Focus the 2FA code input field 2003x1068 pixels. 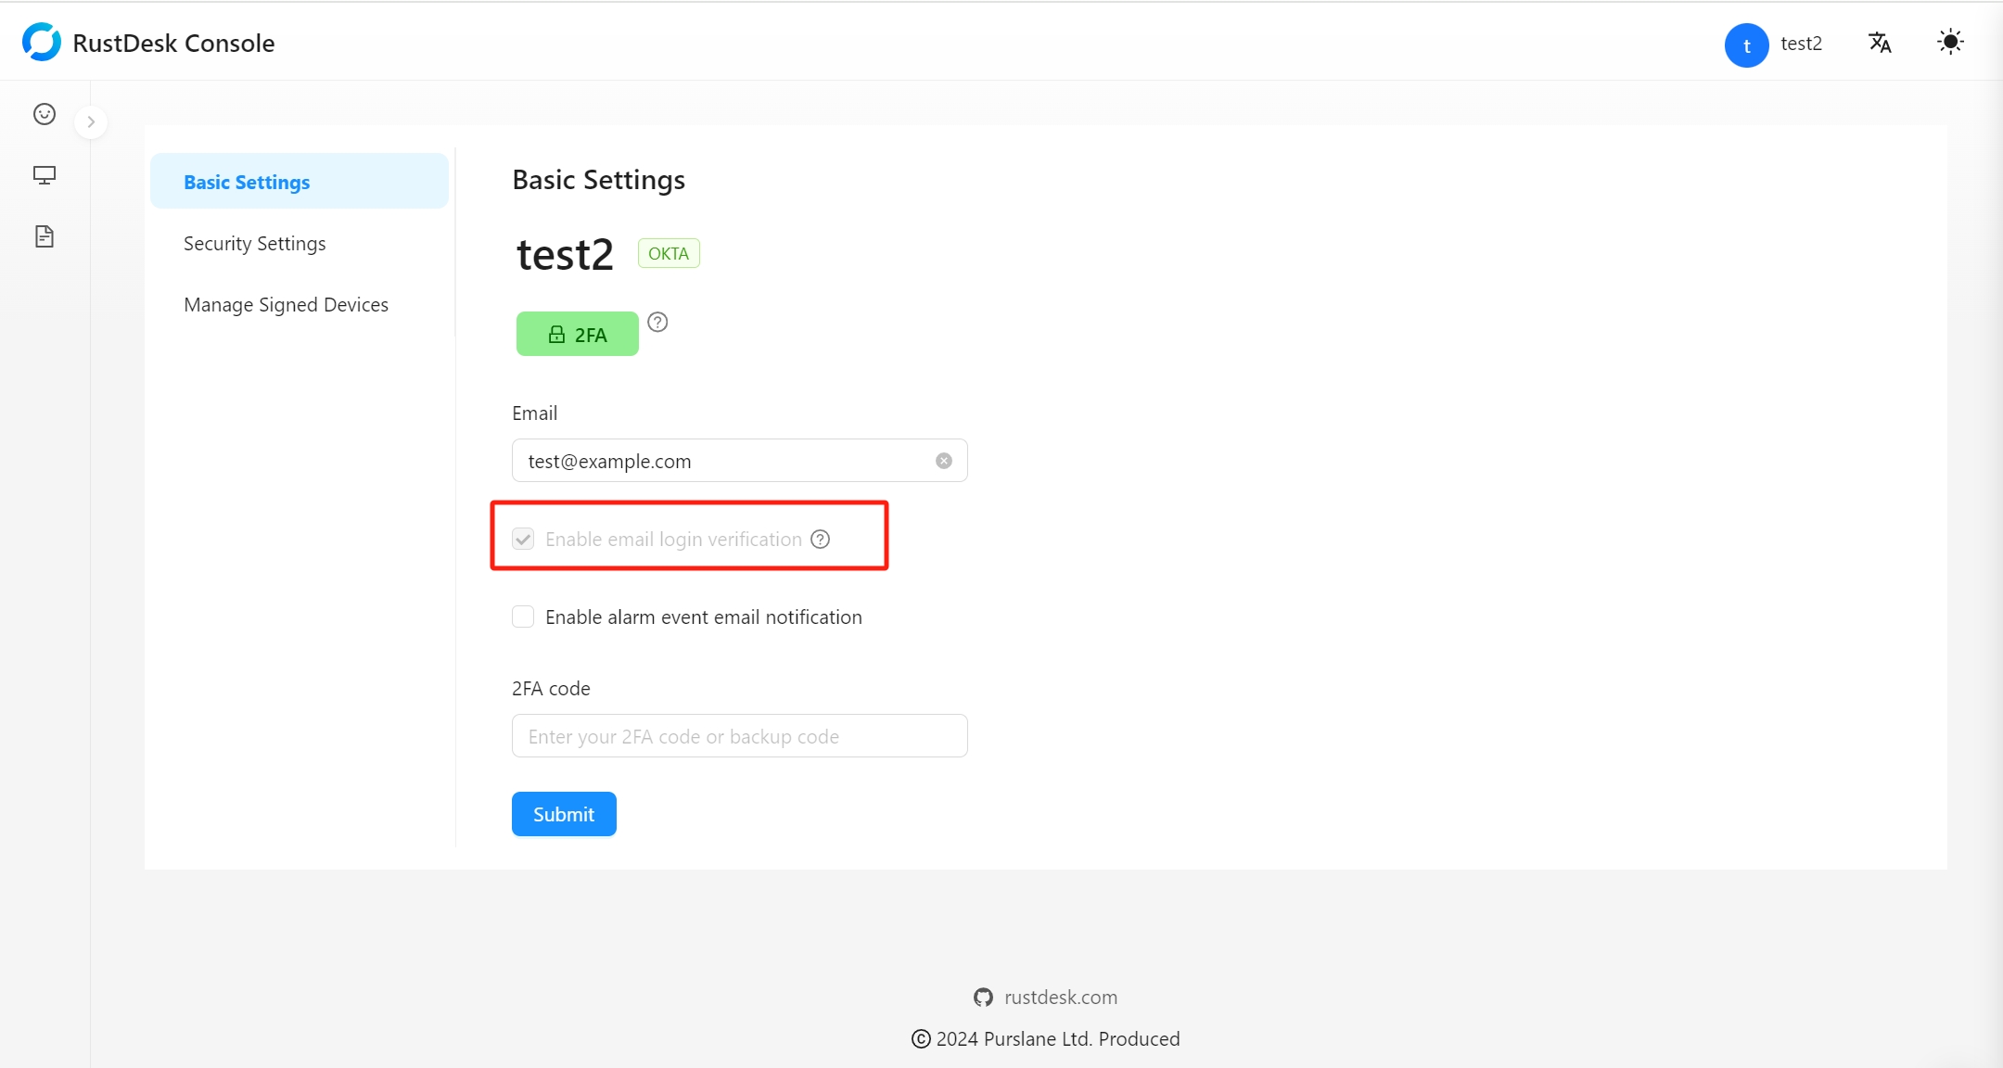[740, 736]
